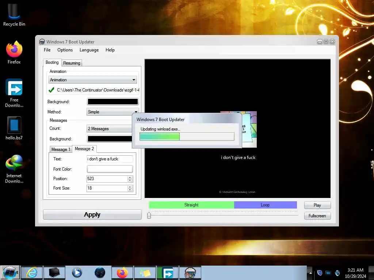Viewport: 374px width, 280px height.
Task: Click the preview message text in the black area
Action: tap(238, 157)
